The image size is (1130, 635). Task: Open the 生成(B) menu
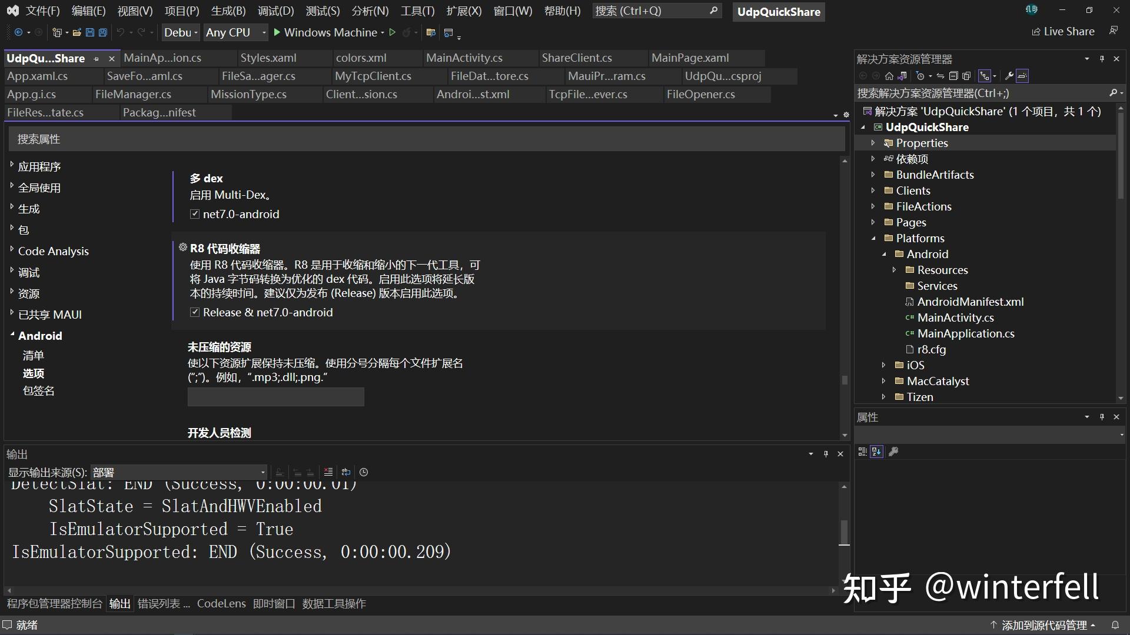228,11
